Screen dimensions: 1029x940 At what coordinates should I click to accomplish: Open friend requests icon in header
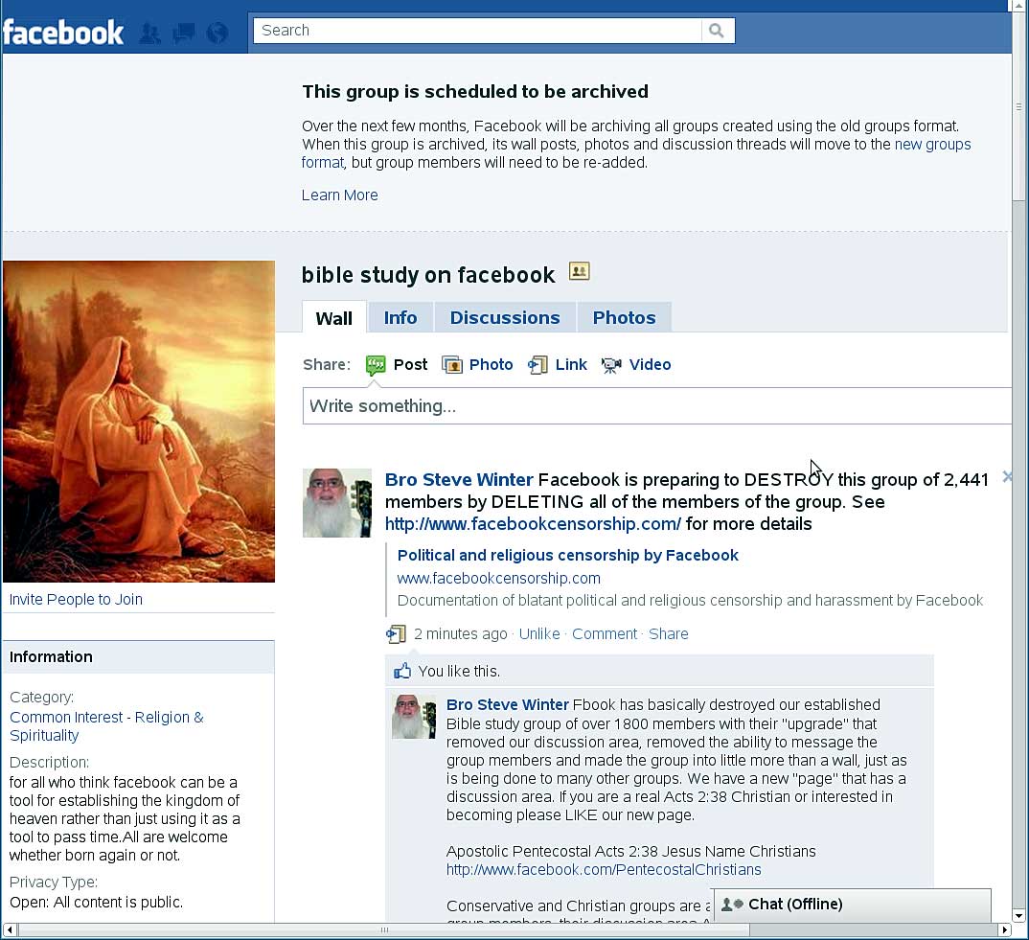[150, 33]
